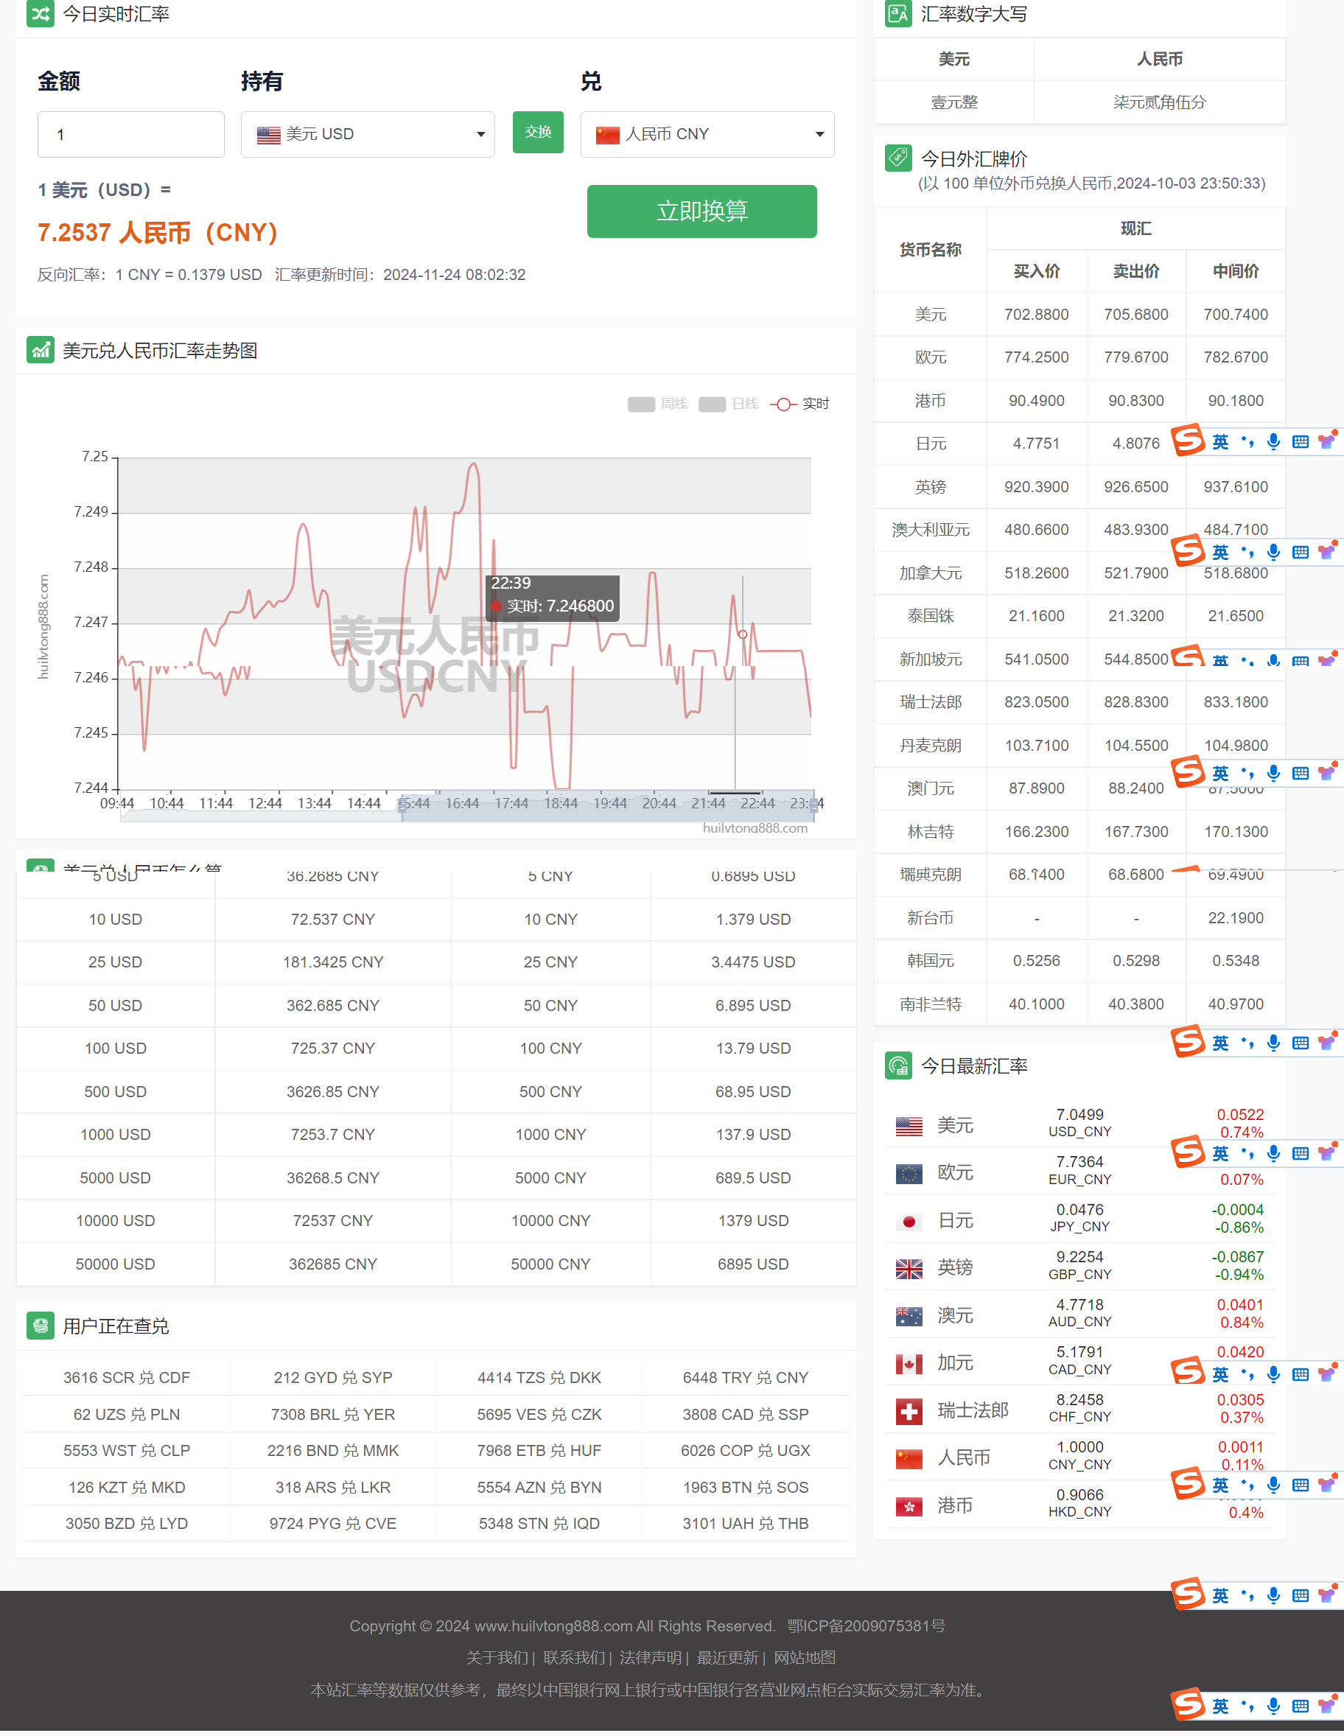Toggle the 日线 chart legend series
This screenshot has width=1344, height=1736.
pyautogui.click(x=728, y=404)
